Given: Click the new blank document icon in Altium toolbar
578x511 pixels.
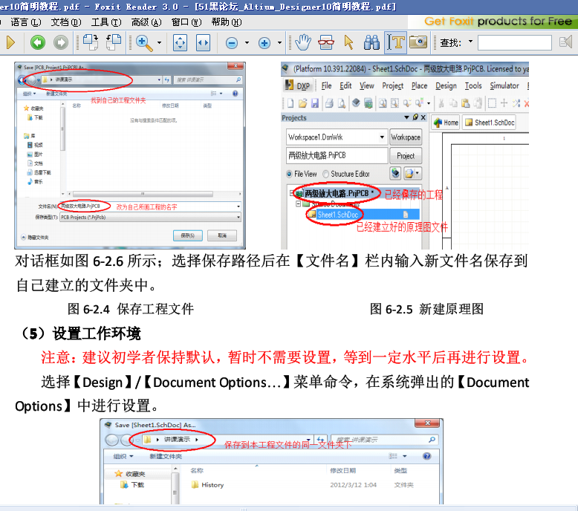Looking at the screenshot, I should (x=290, y=103).
